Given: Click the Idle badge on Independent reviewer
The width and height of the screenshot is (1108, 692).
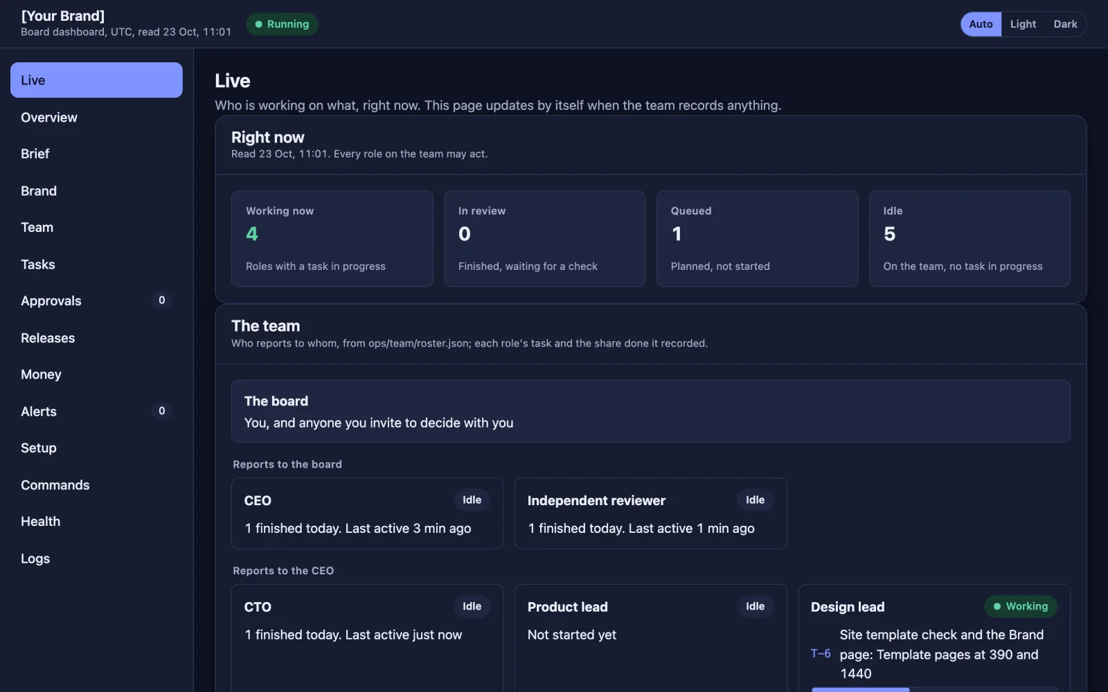Looking at the screenshot, I should pyautogui.click(x=756, y=500).
